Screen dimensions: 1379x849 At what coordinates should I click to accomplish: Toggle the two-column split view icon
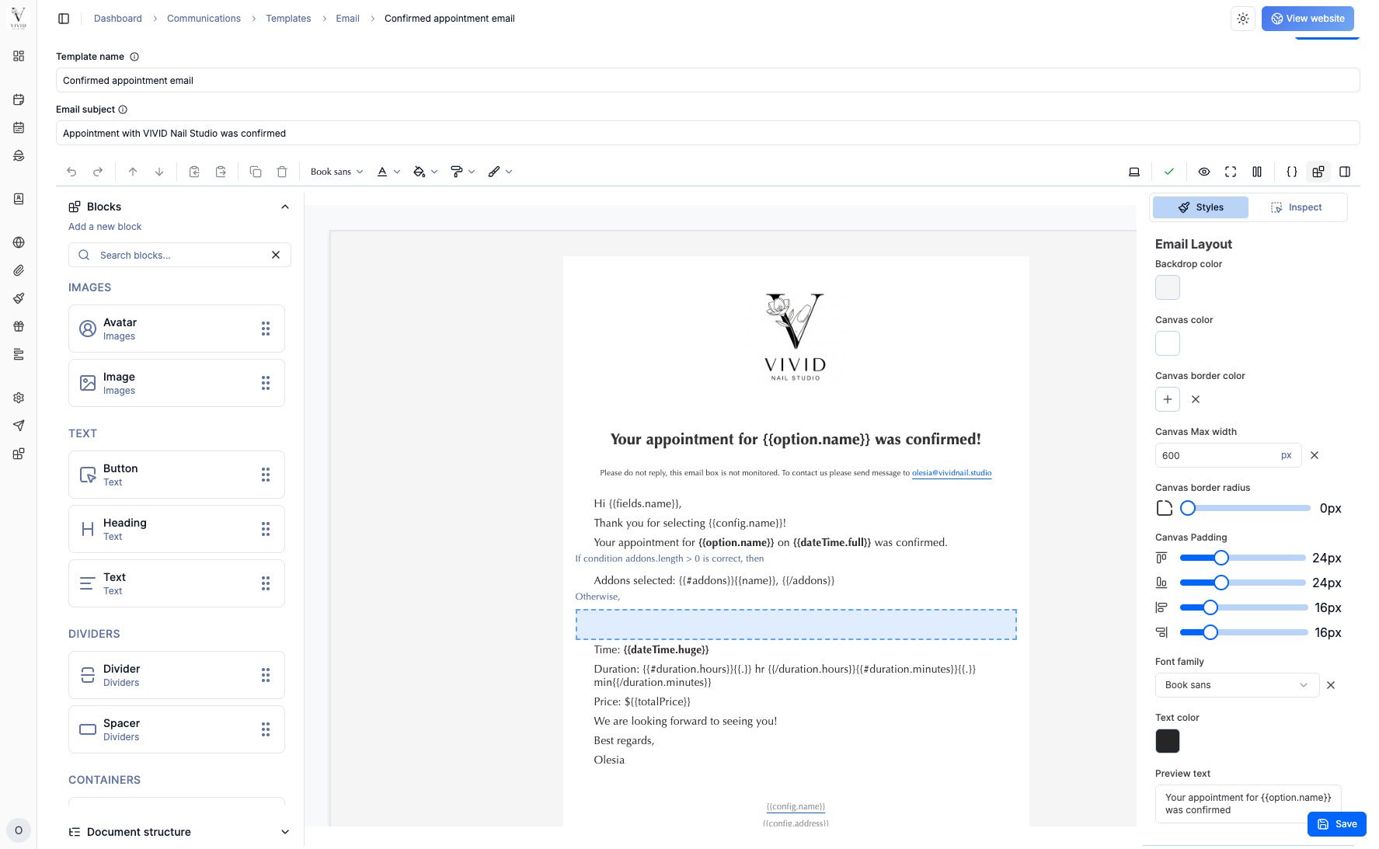click(x=1257, y=172)
